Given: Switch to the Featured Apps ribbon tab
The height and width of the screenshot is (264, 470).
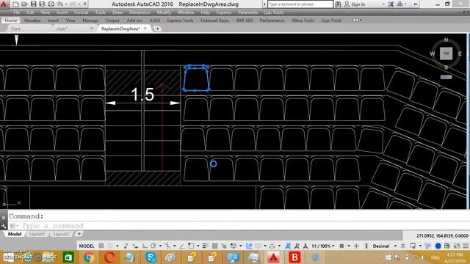Looking at the screenshot, I should coord(214,21).
